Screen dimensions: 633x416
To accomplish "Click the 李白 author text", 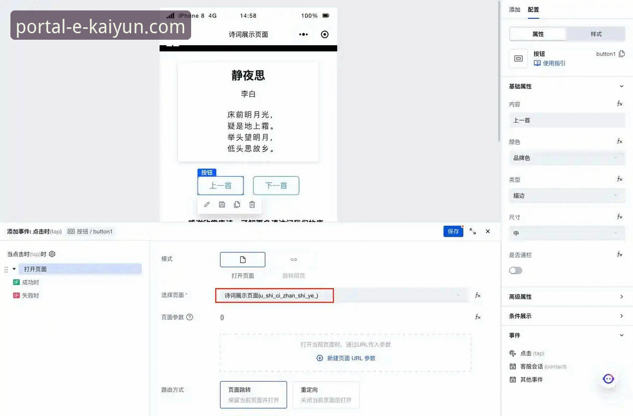I will 248,94.
